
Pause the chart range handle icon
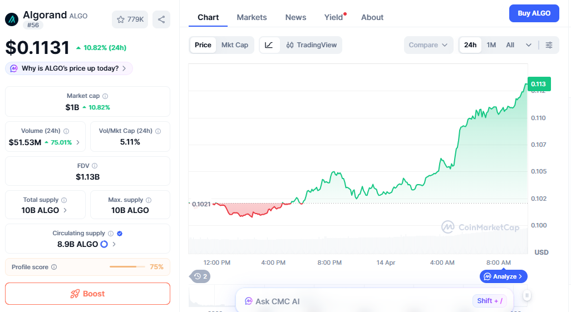pyautogui.click(x=527, y=295)
